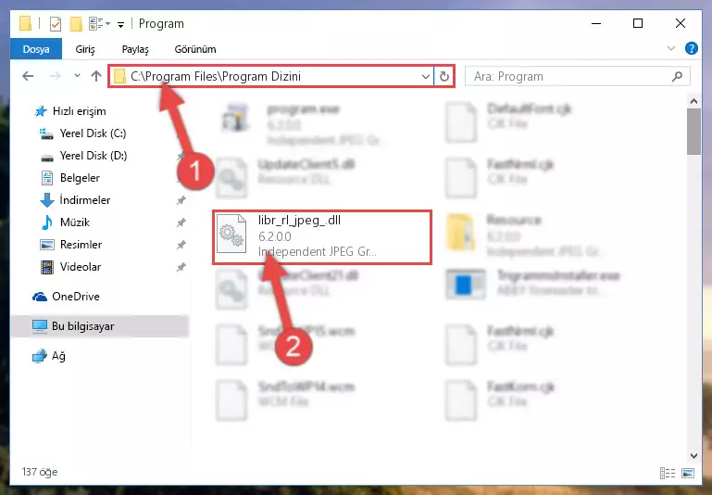Image resolution: width=712 pixels, height=495 pixels.
Task: Switch to the Giriş ribbon tab
Action: click(x=85, y=49)
